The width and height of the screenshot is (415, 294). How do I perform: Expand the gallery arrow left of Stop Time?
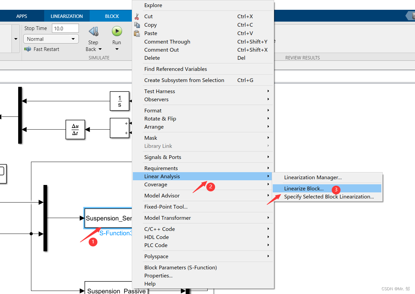click(x=16, y=39)
